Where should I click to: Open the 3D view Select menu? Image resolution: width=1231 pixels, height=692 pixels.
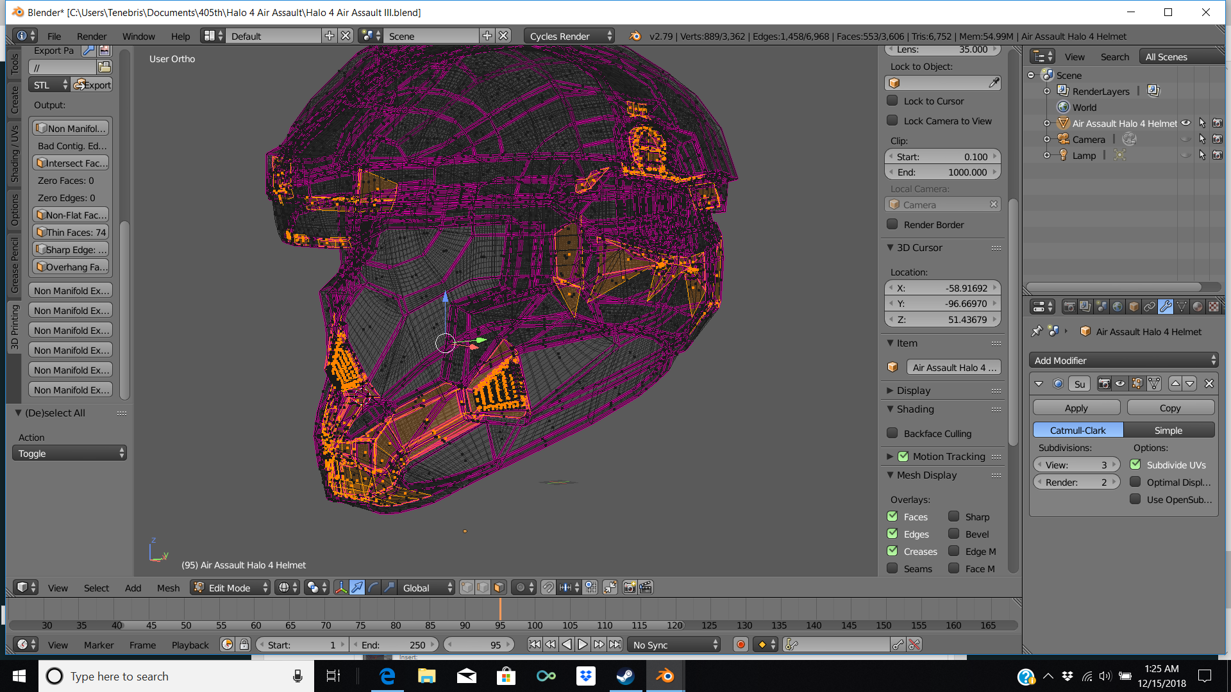tap(96, 588)
